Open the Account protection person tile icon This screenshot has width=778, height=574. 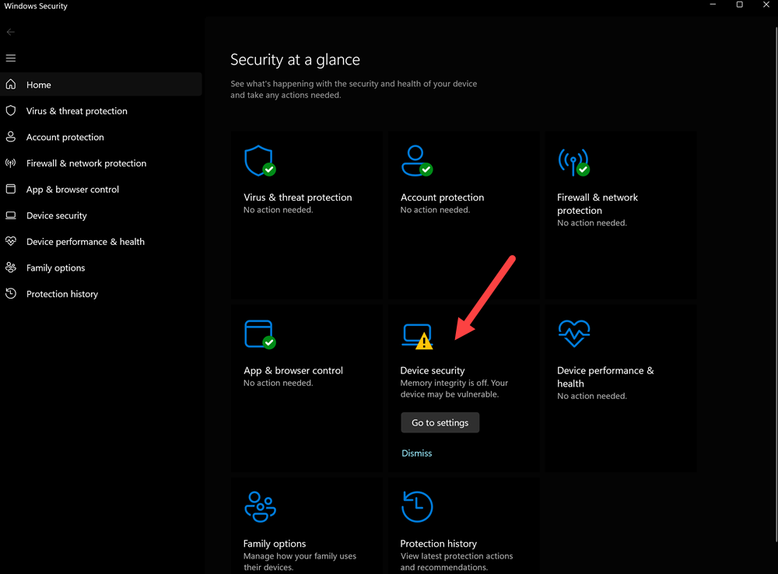(415, 160)
